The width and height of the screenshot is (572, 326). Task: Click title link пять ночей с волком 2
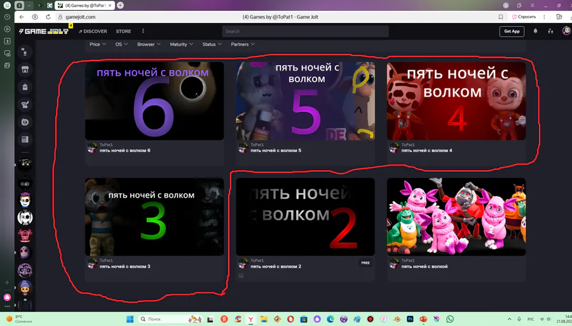pos(276,266)
